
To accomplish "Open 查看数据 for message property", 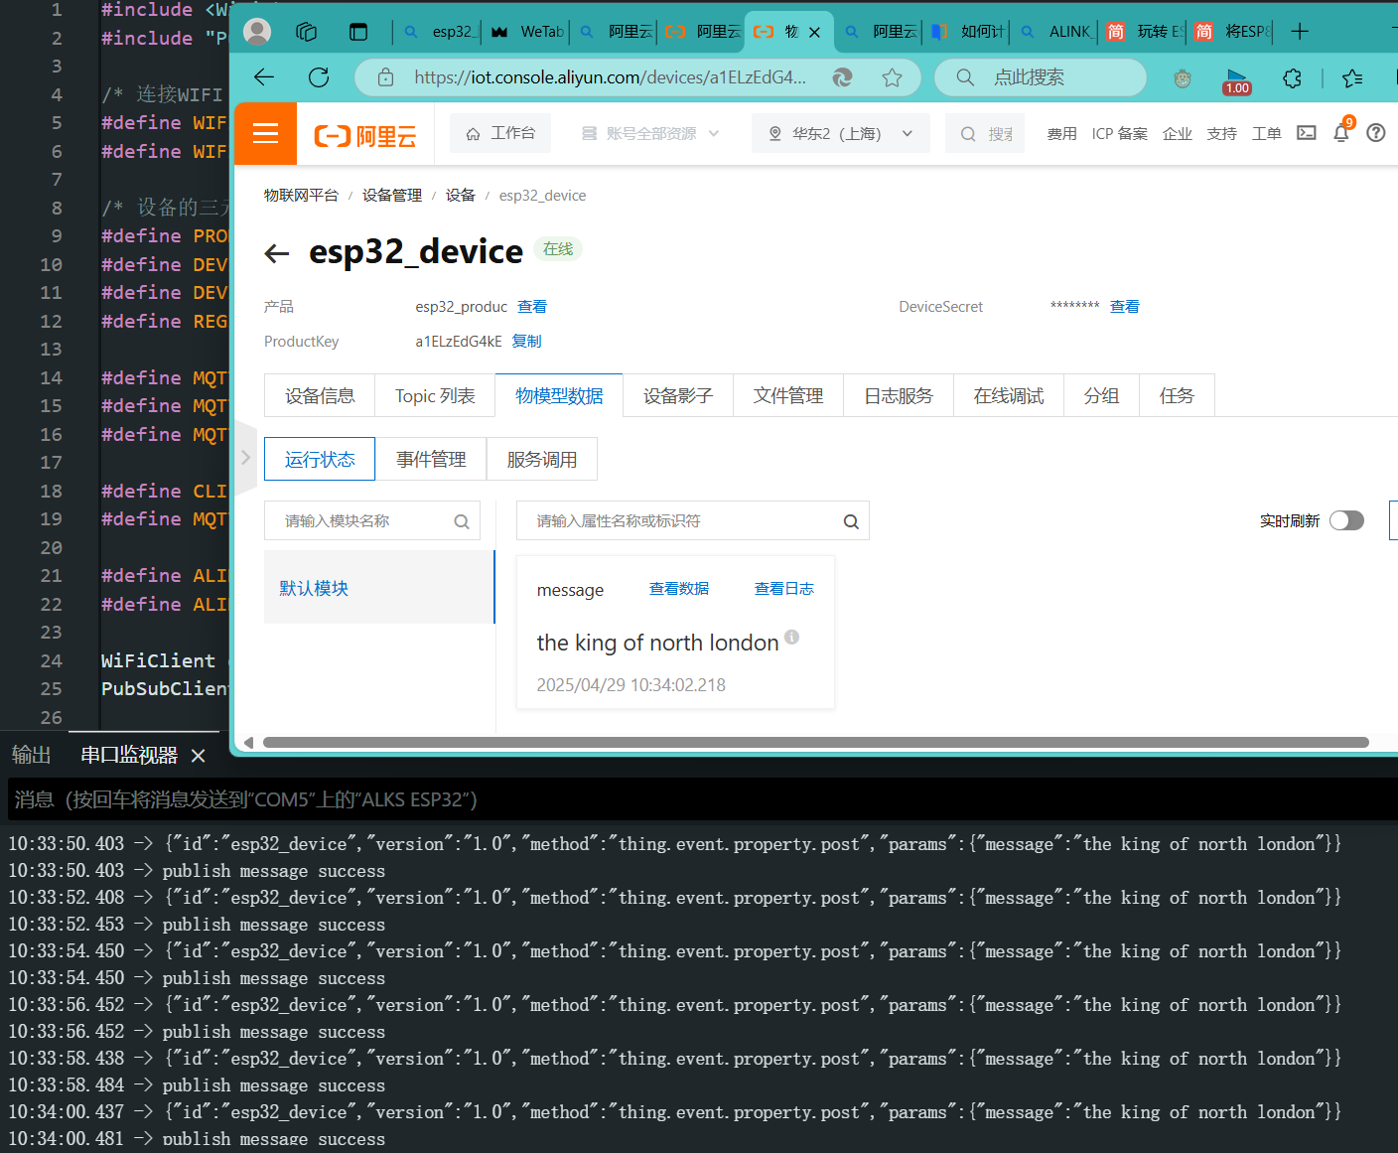I will click(x=679, y=589).
